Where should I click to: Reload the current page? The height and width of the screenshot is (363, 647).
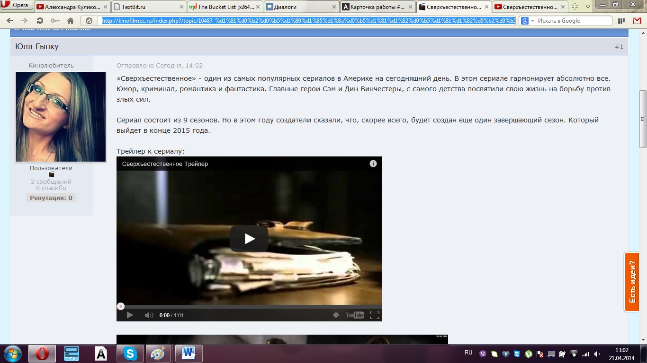click(40, 21)
